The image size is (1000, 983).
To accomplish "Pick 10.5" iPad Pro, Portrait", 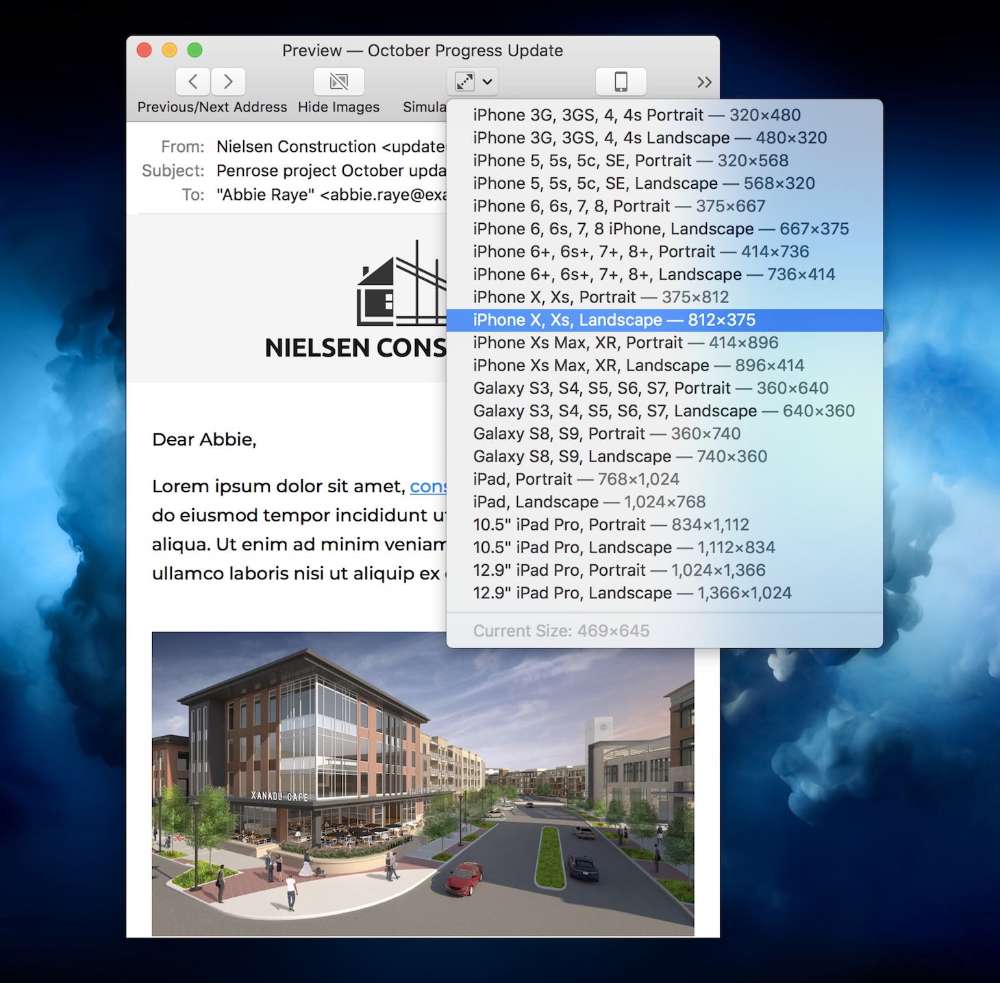I will 664,524.
